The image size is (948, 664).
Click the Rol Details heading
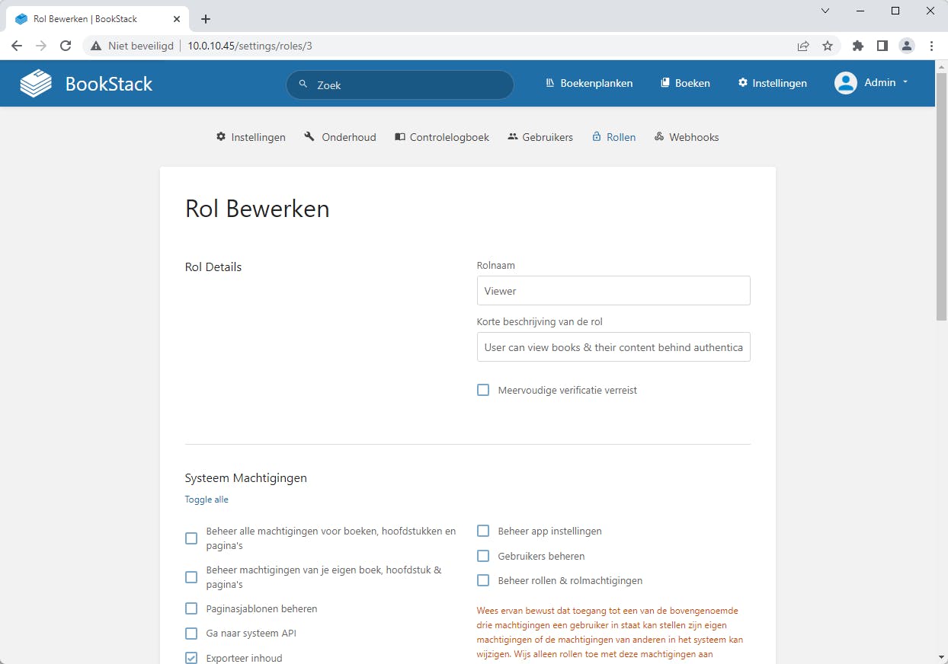click(213, 267)
